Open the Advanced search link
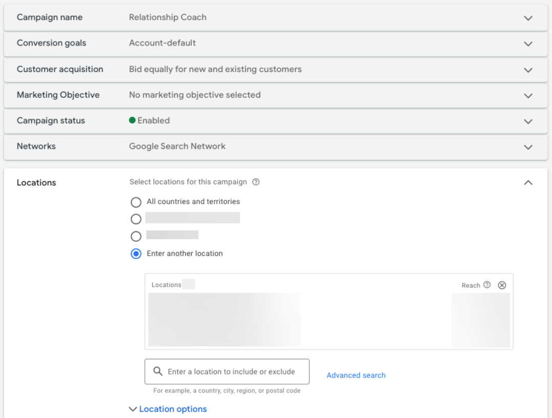This screenshot has height=418, width=552. pos(356,375)
